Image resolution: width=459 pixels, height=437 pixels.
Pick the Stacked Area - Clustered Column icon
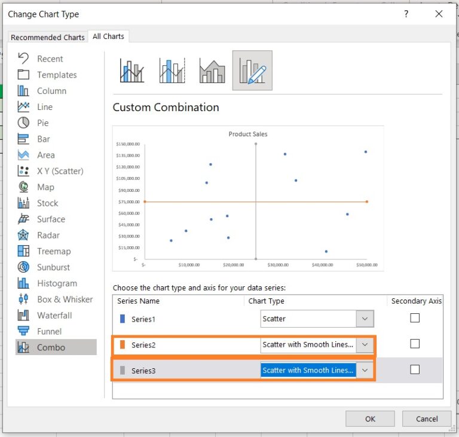(212, 71)
